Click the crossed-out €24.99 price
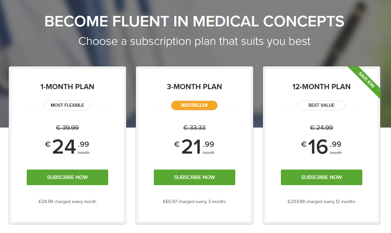391x233 pixels. tap(322, 128)
